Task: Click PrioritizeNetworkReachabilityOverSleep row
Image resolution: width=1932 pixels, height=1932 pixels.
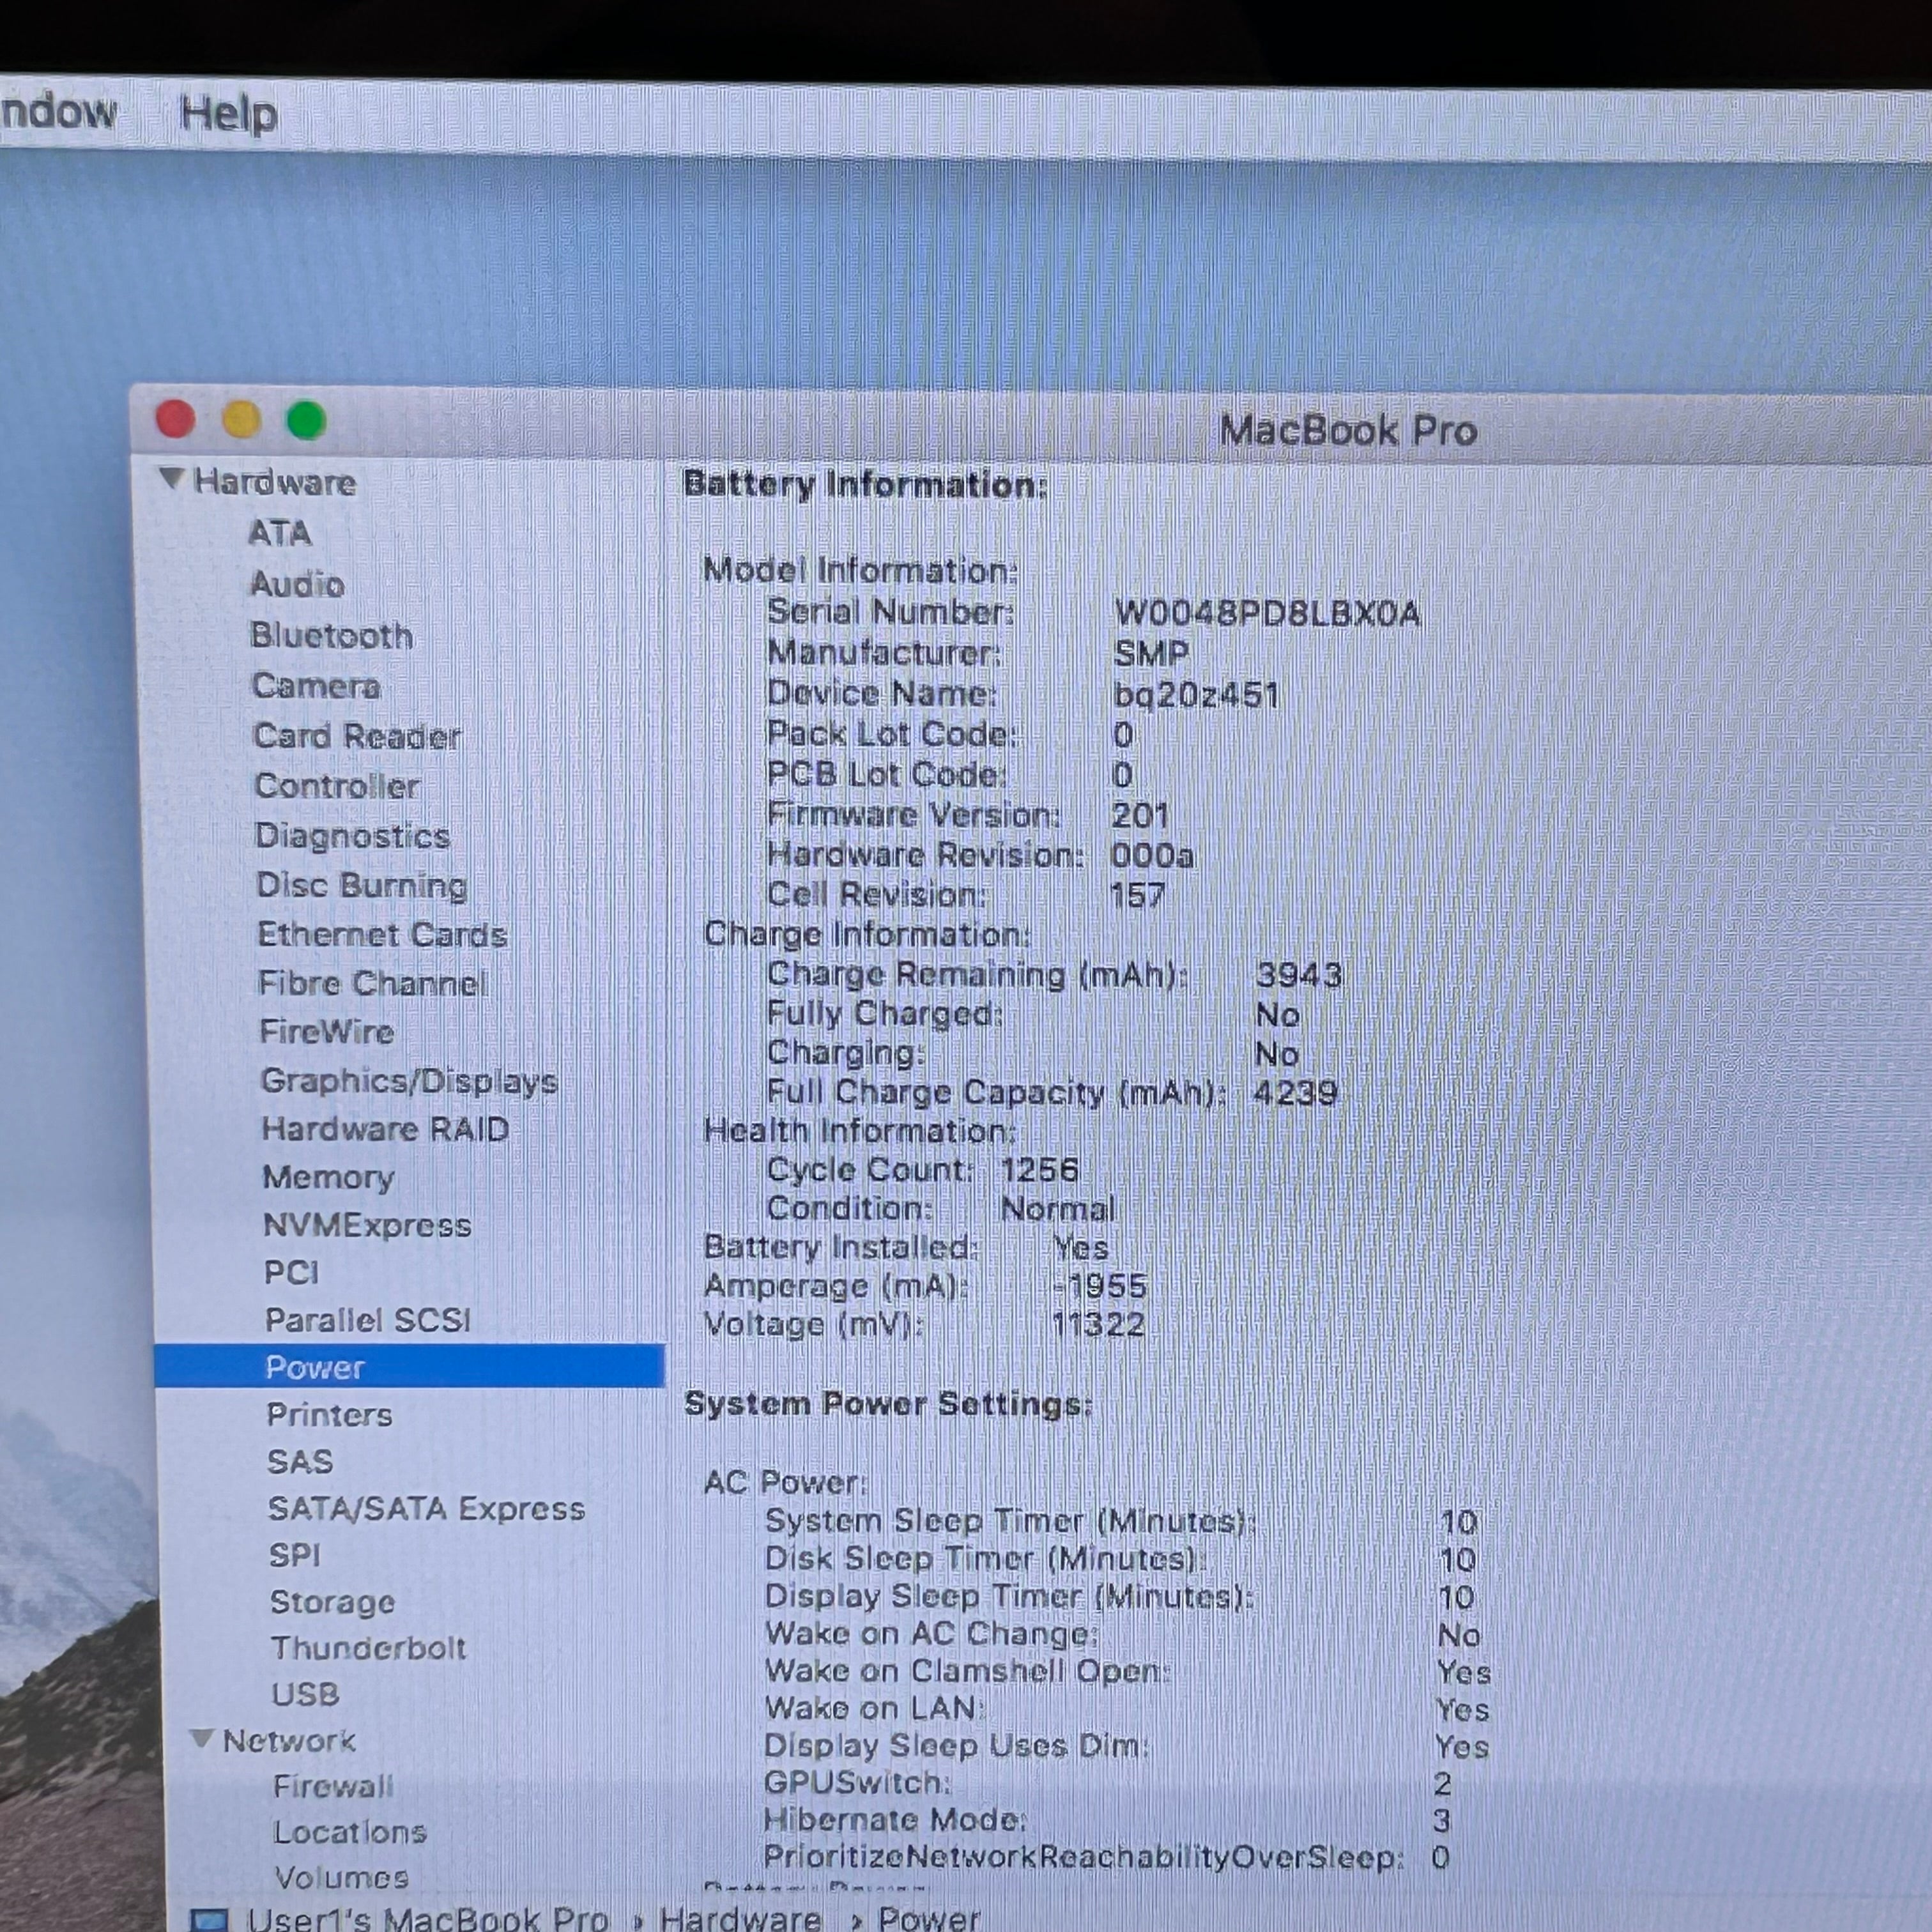Action: tap(1106, 1857)
